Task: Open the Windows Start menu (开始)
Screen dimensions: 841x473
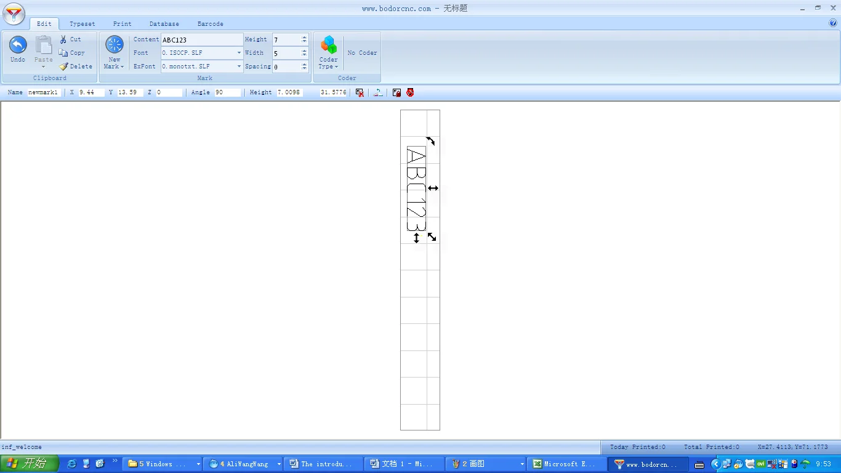Action: point(30,464)
